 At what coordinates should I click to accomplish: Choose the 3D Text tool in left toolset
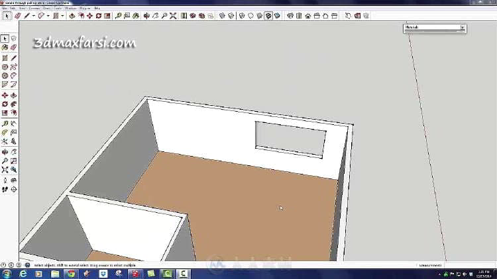point(14,141)
